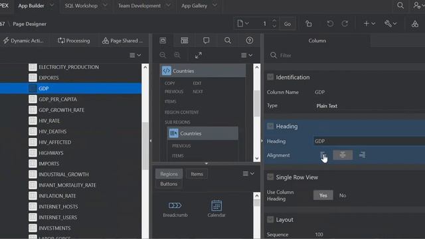Open the Type Plain Text select list

369,106
